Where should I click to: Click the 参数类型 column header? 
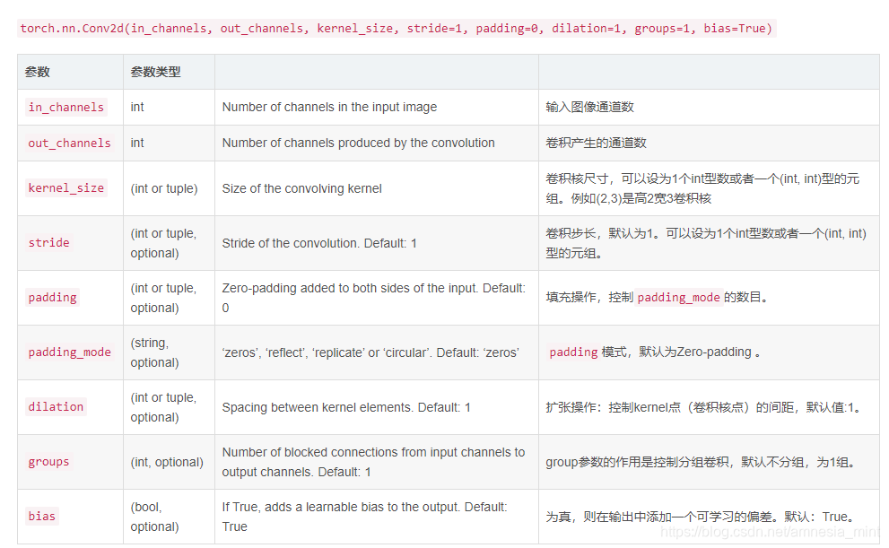click(155, 72)
